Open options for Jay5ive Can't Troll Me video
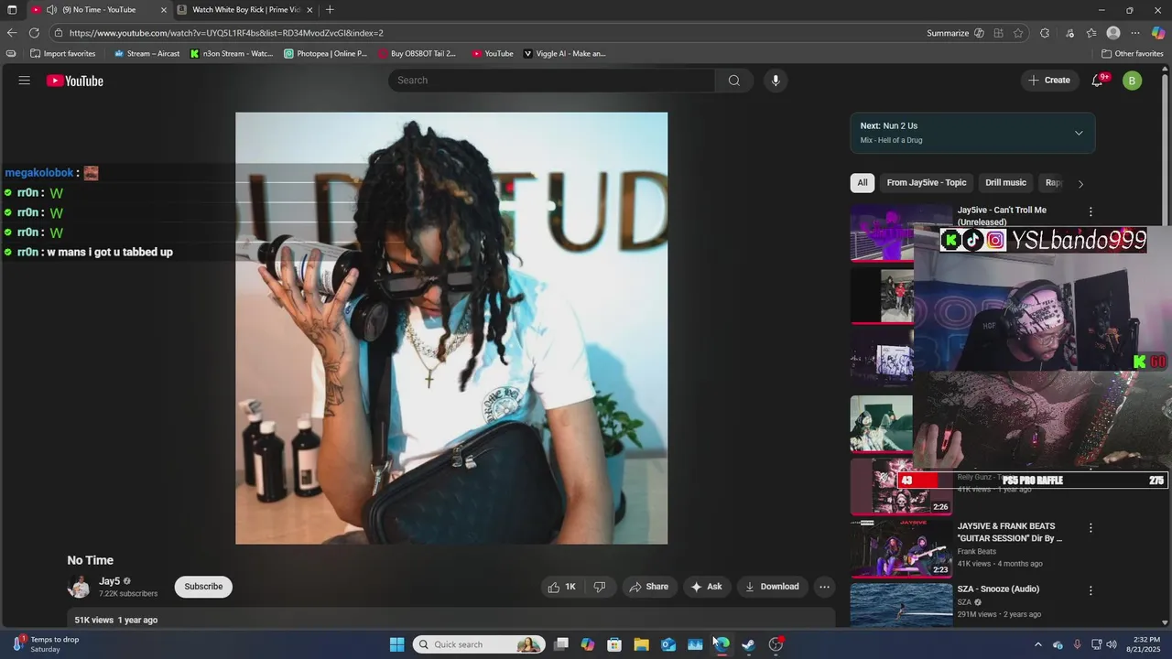The width and height of the screenshot is (1172, 659). tap(1091, 211)
